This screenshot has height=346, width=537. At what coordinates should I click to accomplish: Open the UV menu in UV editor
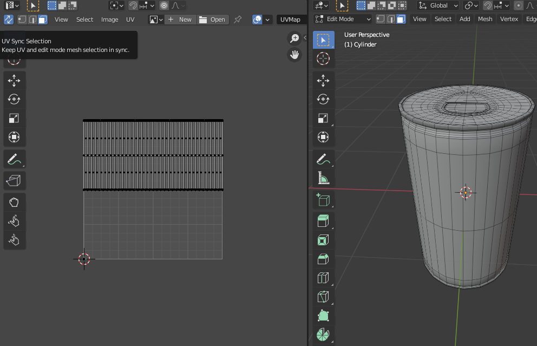tap(130, 19)
